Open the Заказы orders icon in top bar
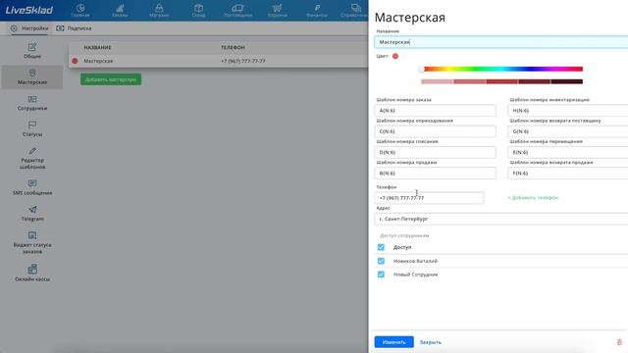Viewport: 628px width, 353px height. pyautogui.click(x=120, y=11)
